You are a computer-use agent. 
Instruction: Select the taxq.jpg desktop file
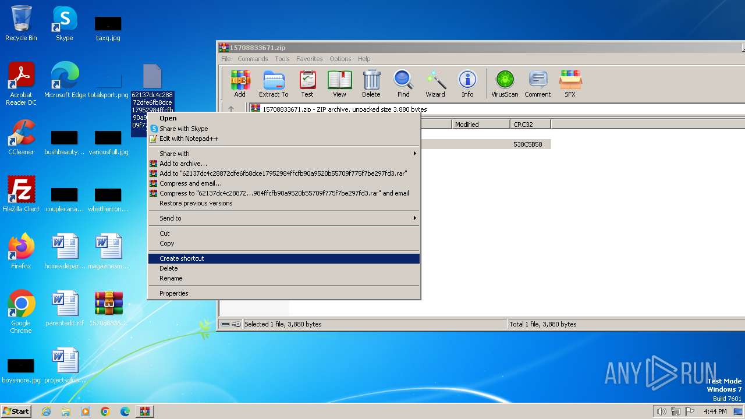108,28
